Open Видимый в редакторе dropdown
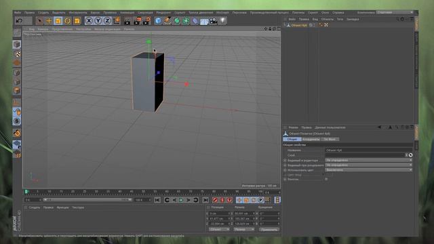 (369, 160)
